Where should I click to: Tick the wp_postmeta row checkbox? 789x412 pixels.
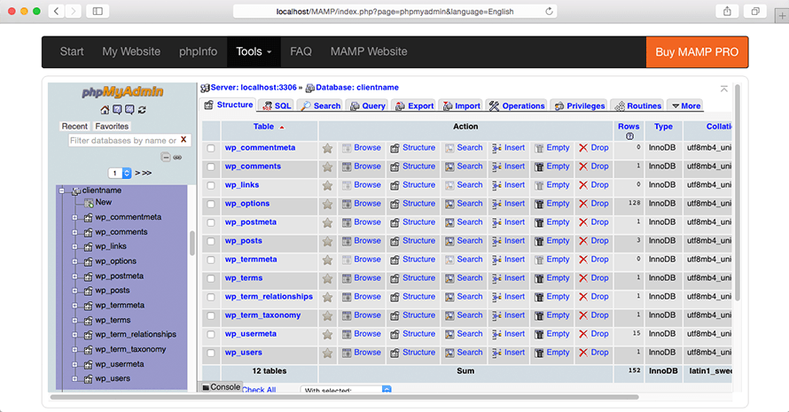click(x=211, y=223)
